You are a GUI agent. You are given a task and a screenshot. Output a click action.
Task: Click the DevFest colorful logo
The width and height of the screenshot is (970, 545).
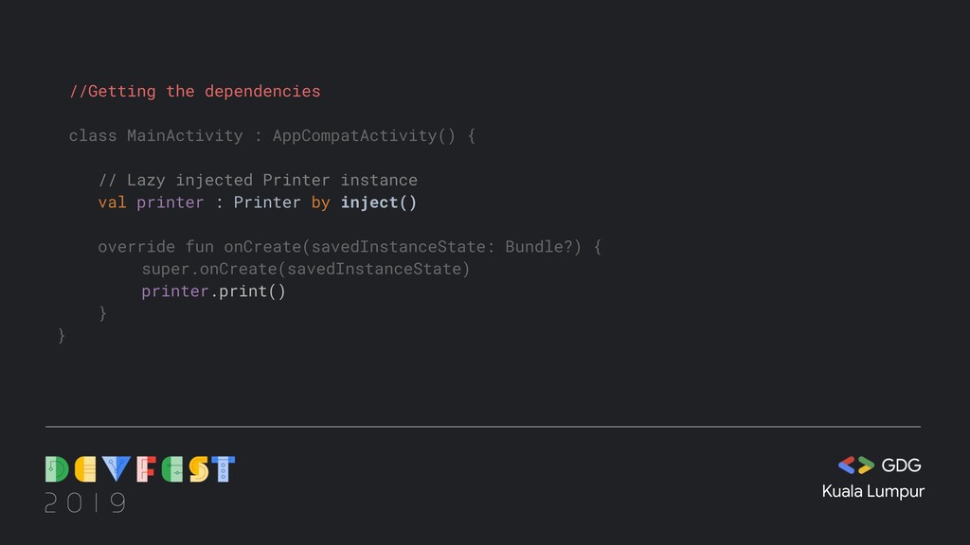[140, 469]
